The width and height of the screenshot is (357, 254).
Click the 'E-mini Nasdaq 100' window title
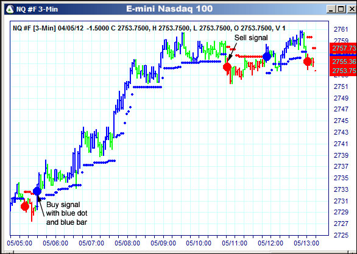pos(169,9)
